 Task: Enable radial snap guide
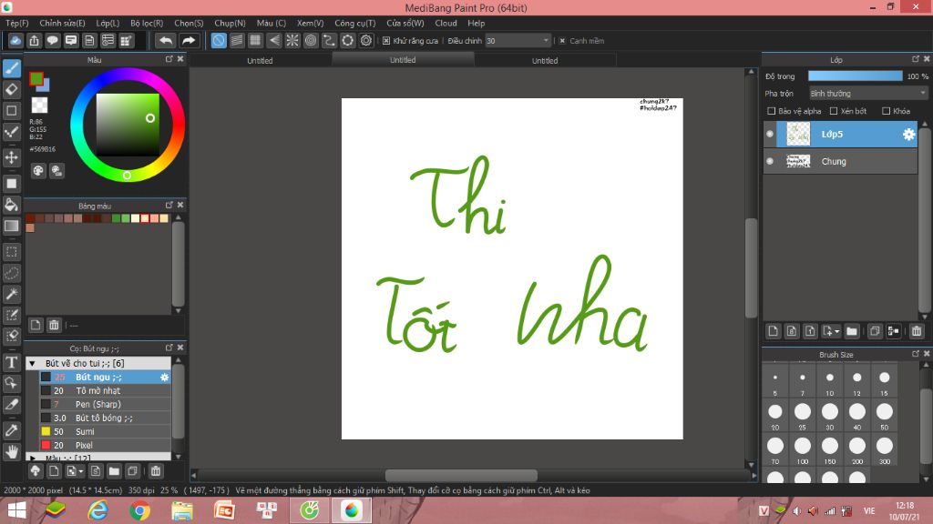292,40
